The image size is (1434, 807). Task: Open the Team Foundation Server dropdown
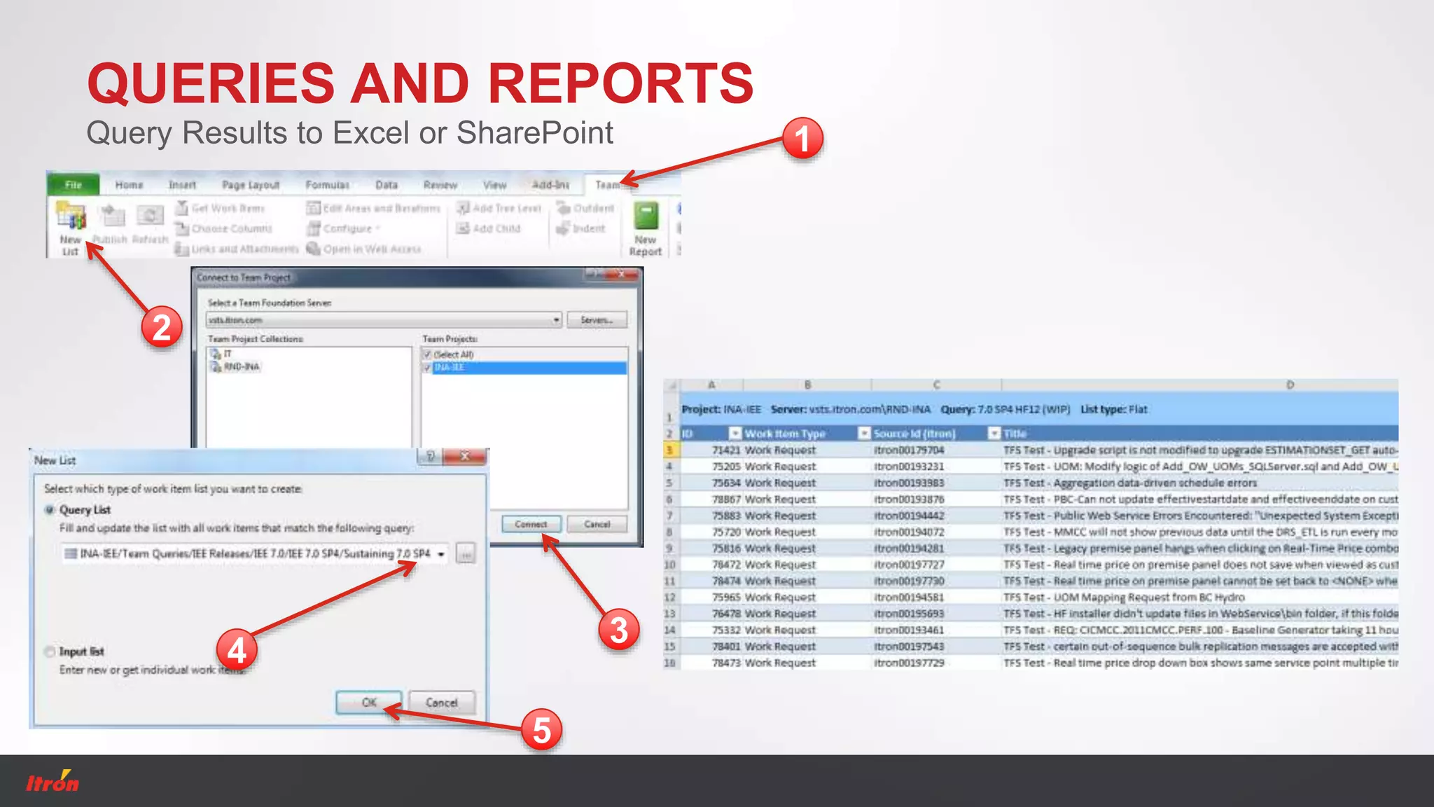point(556,320)
